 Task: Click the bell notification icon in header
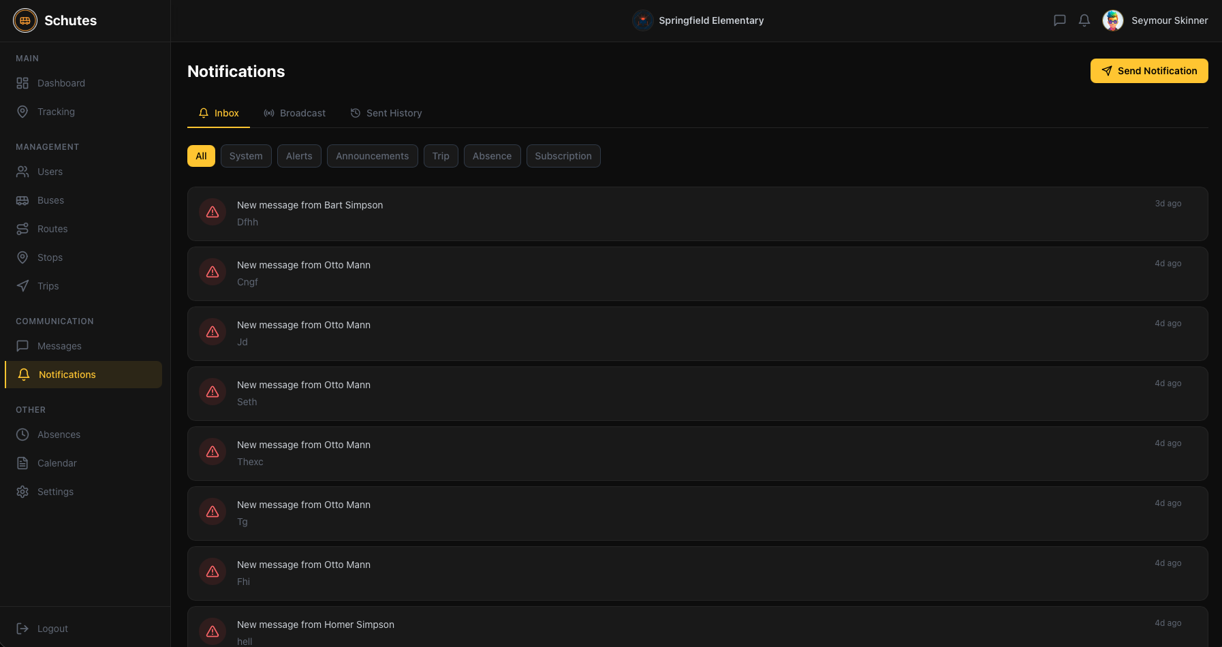(x=1084, y=20)
